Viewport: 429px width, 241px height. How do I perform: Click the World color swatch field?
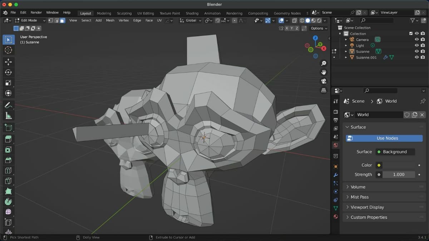(399, 165)
